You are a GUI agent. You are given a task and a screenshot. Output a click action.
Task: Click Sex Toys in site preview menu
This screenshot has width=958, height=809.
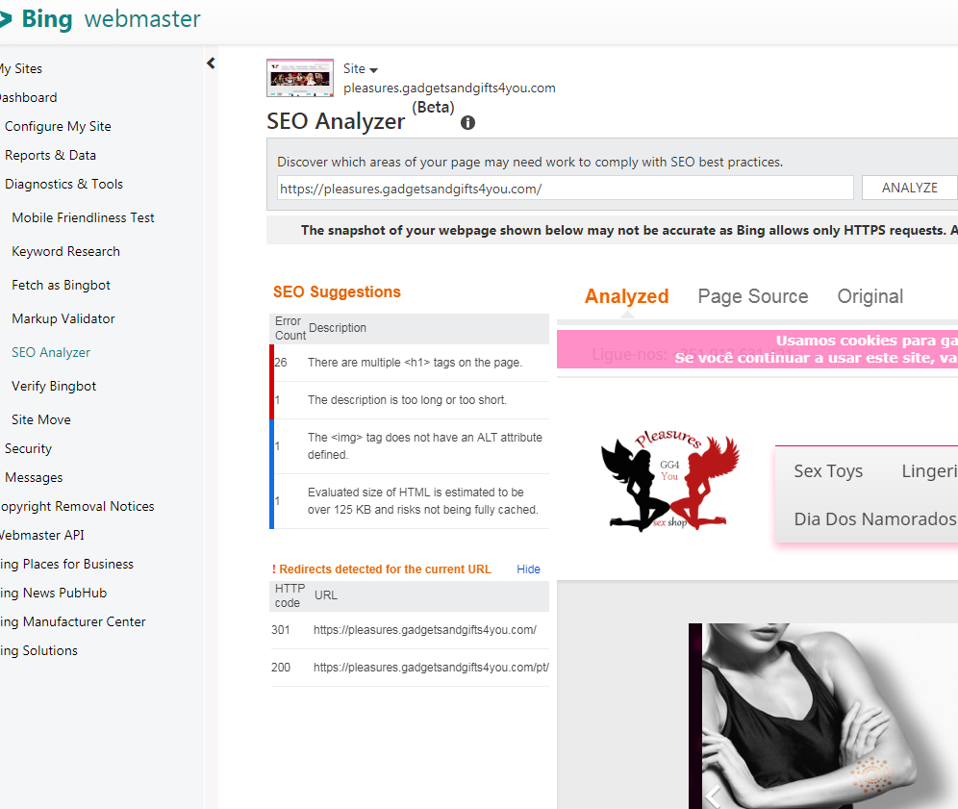click(828, 471)
